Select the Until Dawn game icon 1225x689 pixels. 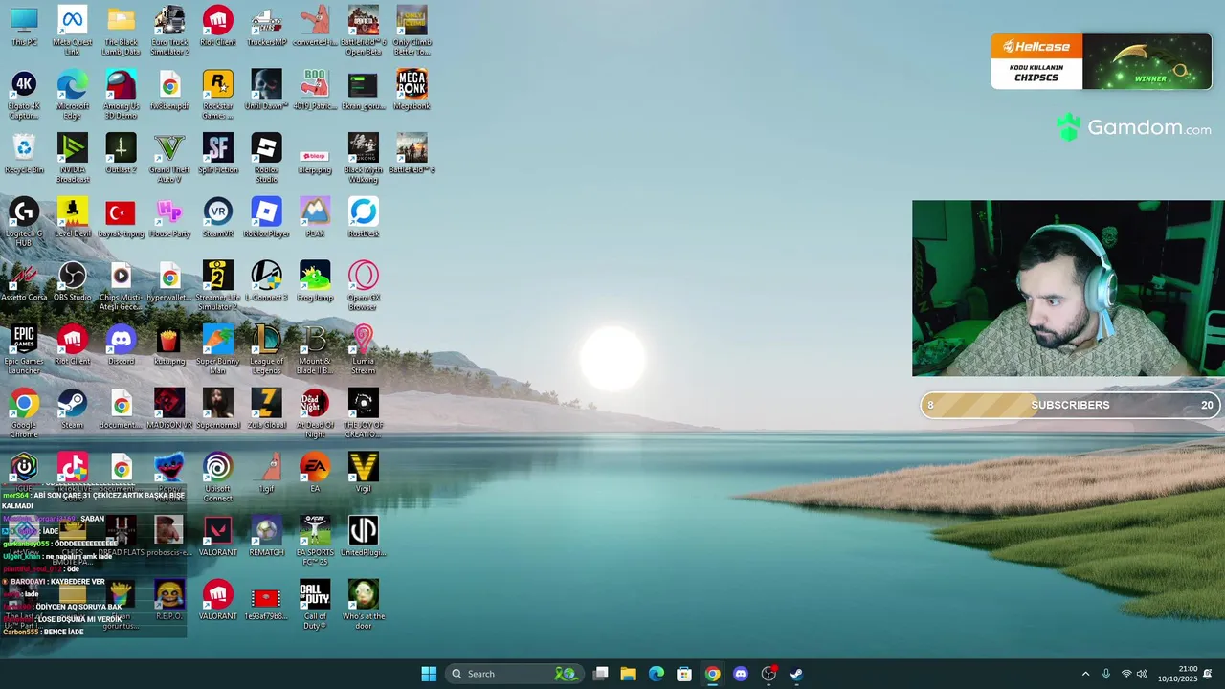pos(266,90)
